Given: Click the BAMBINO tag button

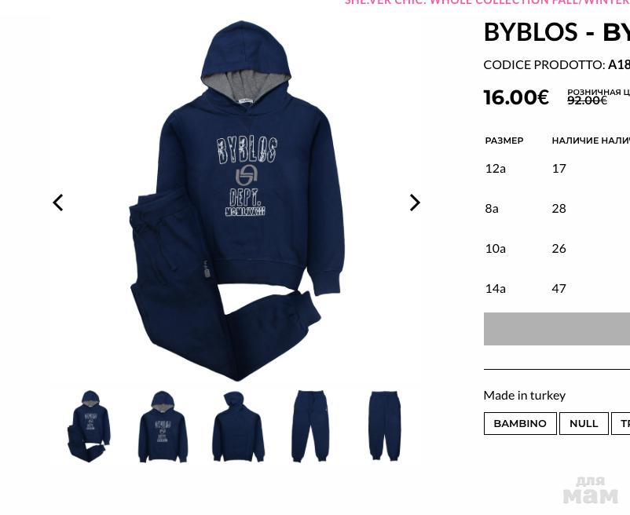Looking at the screenshot, I should coord(520,423).
